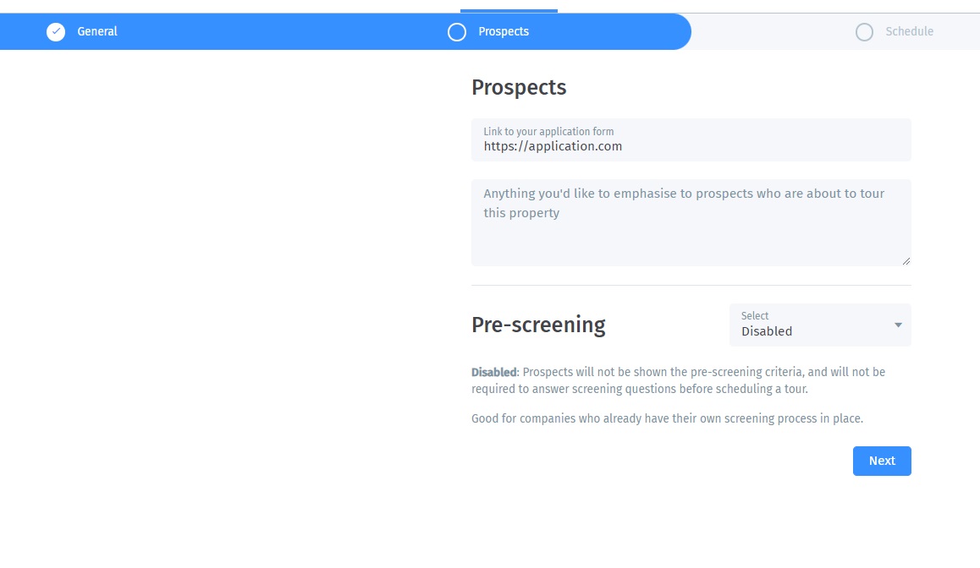980x568 pixels.
Task: Click the 'Link to your application form' label
Action: (548, 132)
